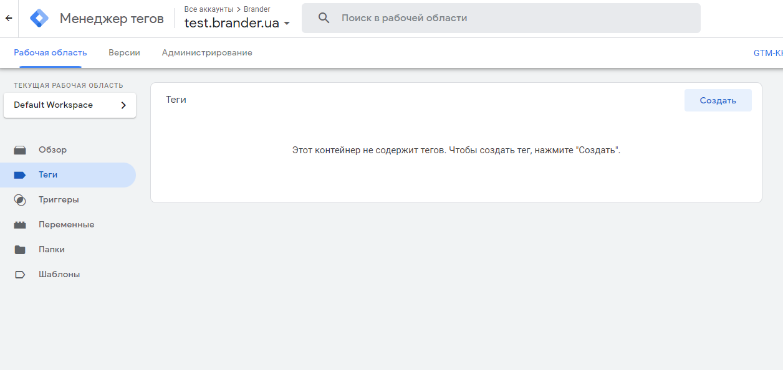Click the back arrow icon
The height and width of the screenshot is (370, 783).
9,19
